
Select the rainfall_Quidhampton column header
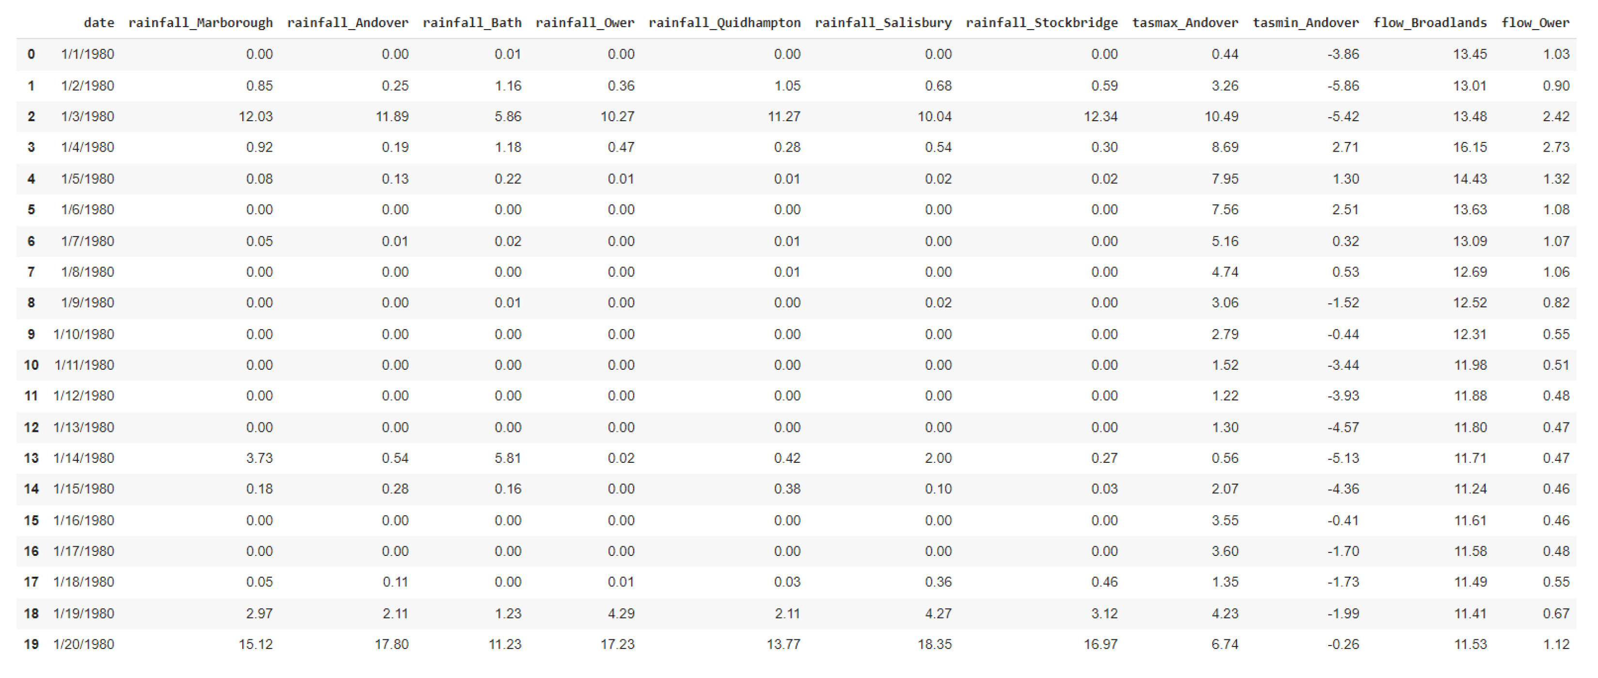click(724, 23)
